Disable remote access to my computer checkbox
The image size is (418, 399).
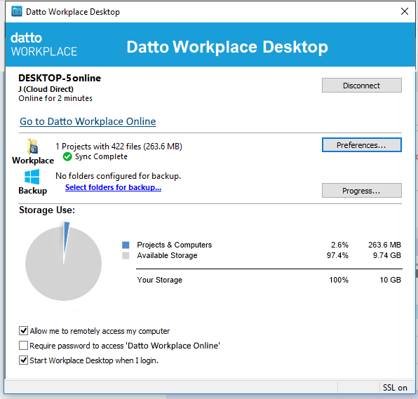23,331
